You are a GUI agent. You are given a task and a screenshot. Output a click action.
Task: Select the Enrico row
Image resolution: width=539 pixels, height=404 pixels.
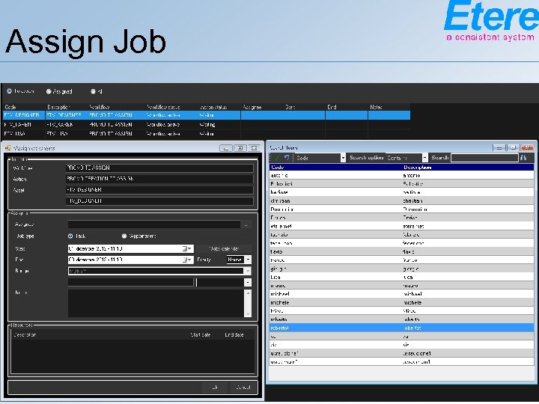pyautogui.click(x=401, y=218)
